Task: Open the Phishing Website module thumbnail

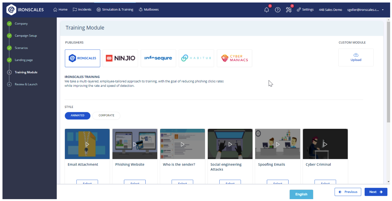Action: click(x=135, y=144)
